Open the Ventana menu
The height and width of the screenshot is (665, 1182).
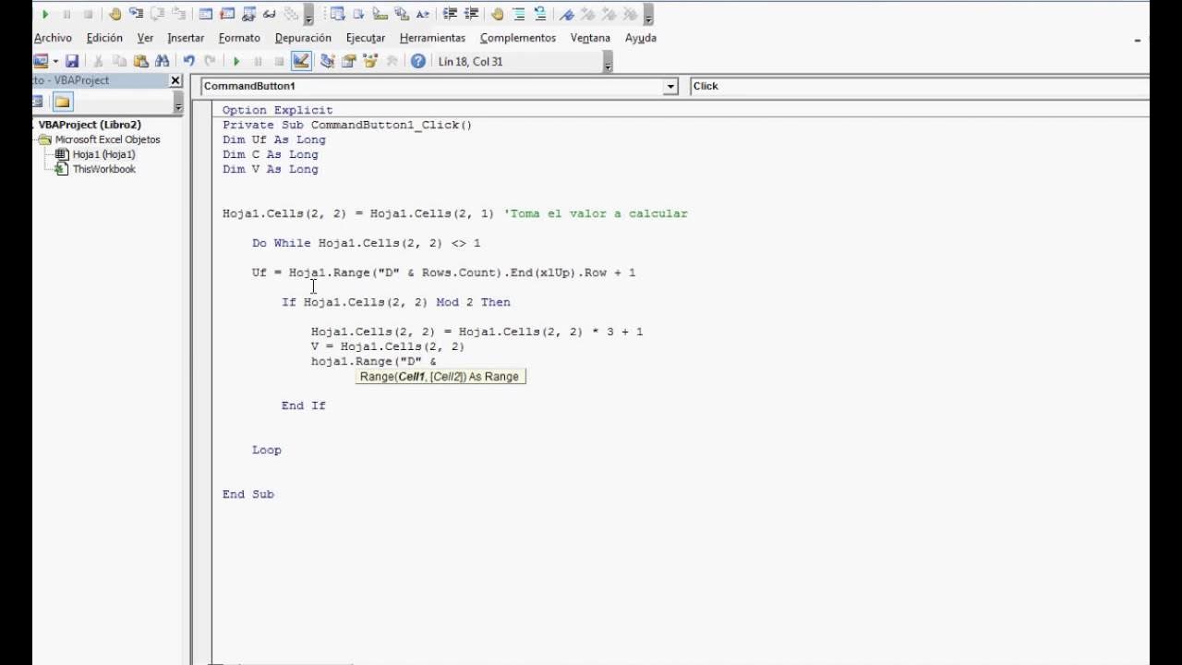pos(590,38)
